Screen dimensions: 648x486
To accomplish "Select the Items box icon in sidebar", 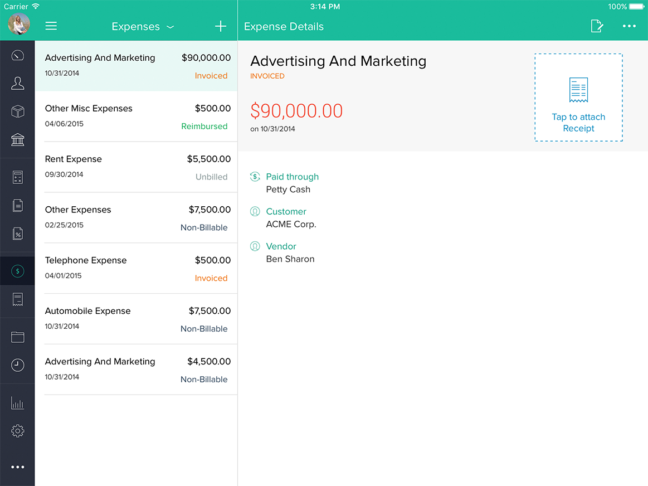I will coord(17,111).
